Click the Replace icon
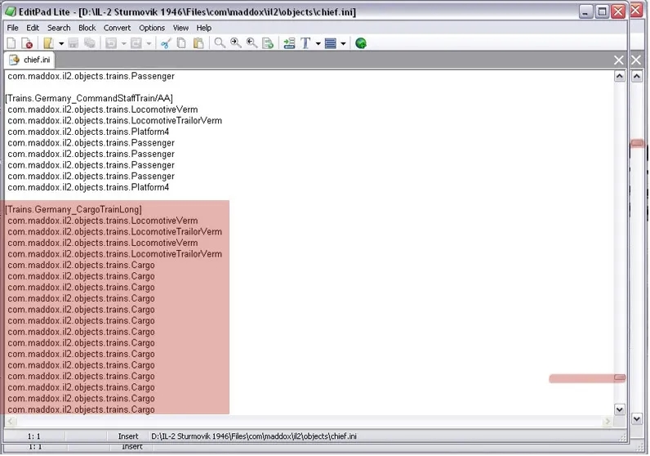 [268, 43]
